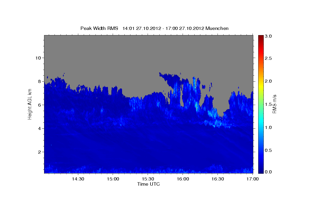This screenshot has height=208, width=313.
Task: Click the 14:30 time tick label
Action: (78, 179)
